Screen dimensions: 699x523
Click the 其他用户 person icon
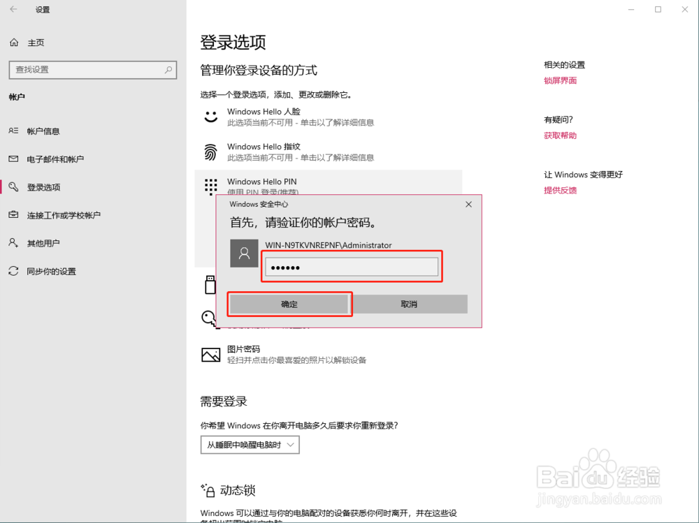click(13, 243)
